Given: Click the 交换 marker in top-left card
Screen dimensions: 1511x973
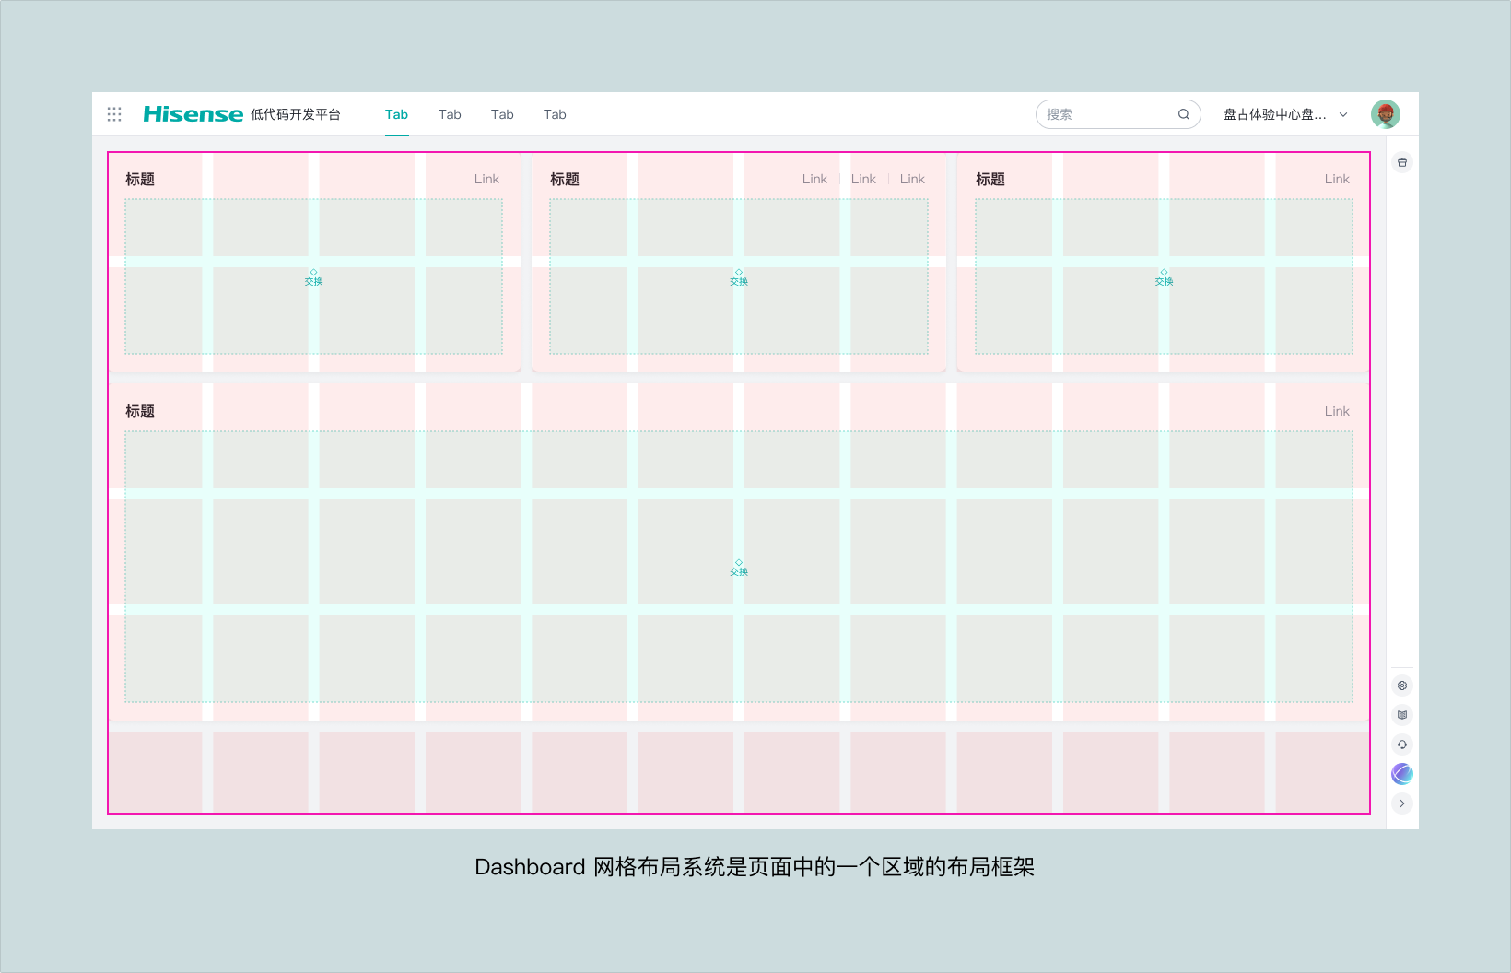Looking at the screenshot, I should point(313,277).
